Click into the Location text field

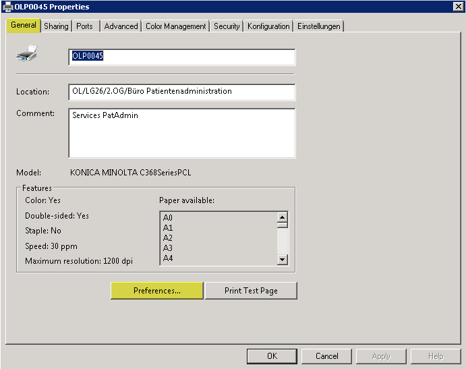182,92
